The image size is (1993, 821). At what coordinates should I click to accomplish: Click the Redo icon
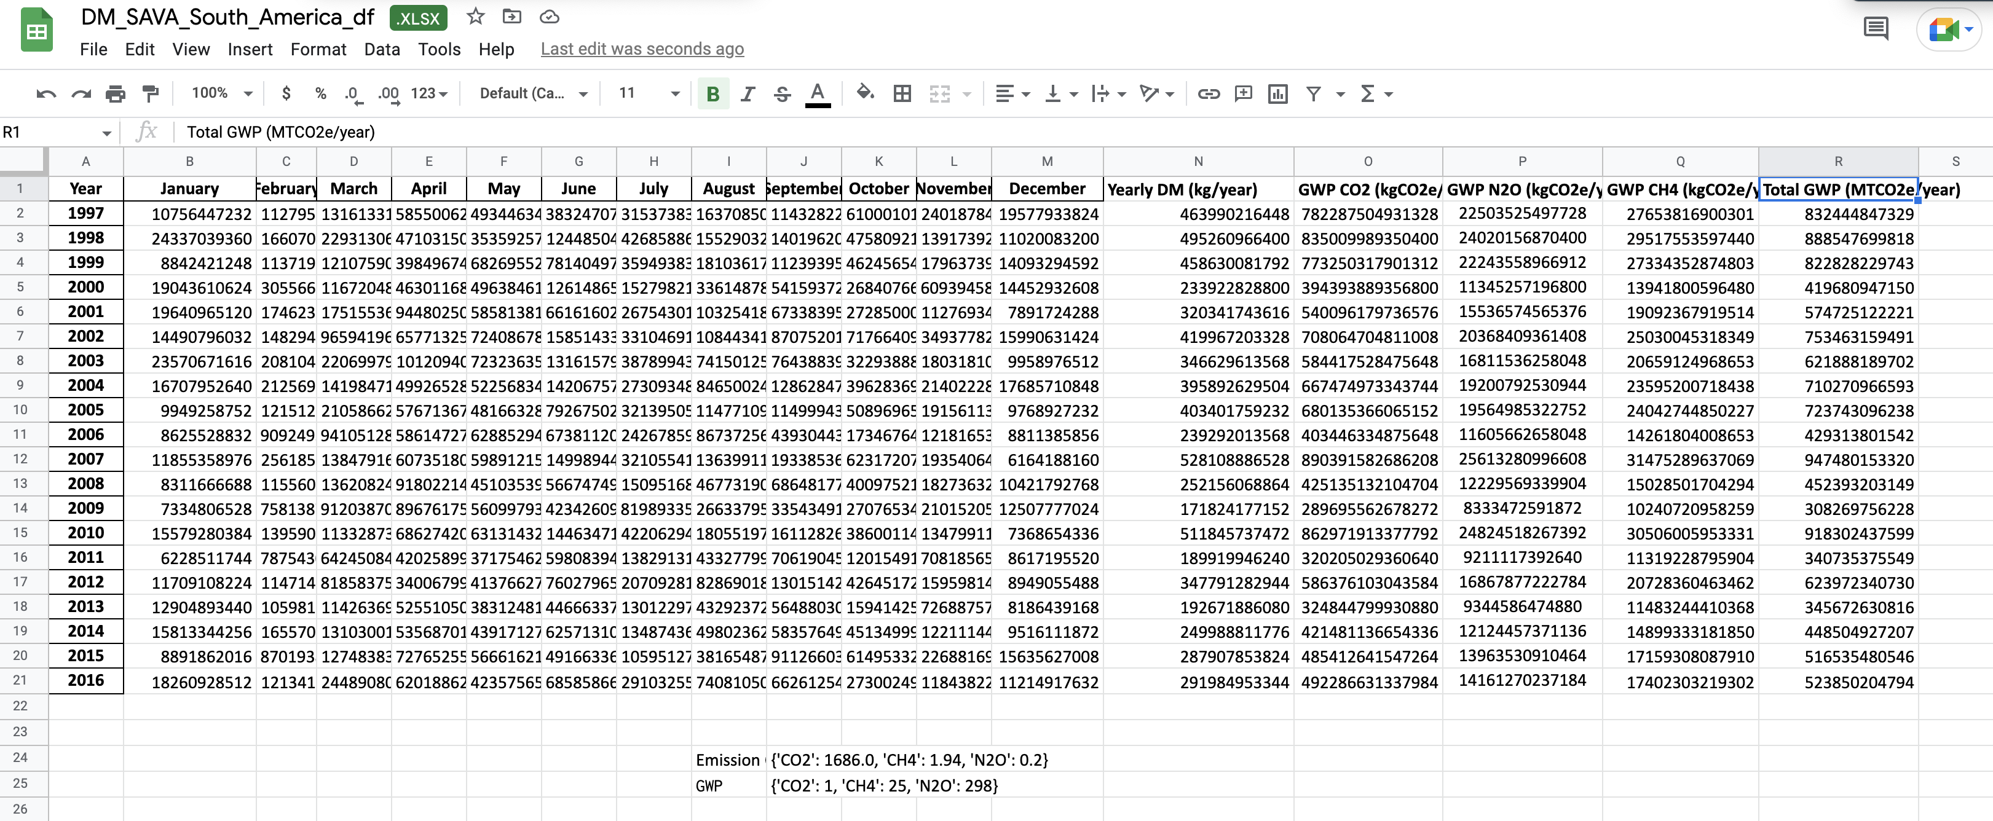81,94
